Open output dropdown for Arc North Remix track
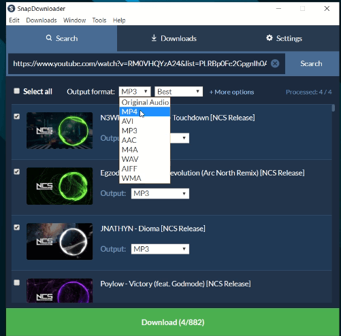 [160, 194]
